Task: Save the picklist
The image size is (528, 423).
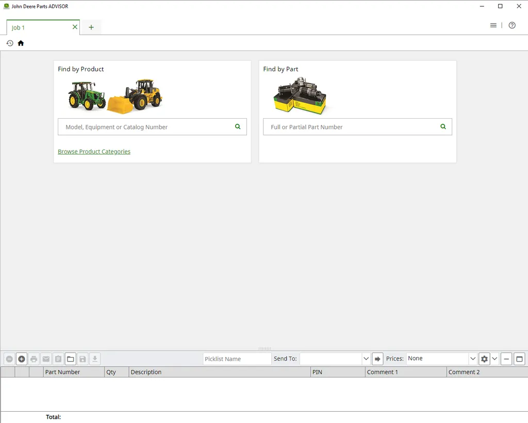Action: [x=82, y=359]
